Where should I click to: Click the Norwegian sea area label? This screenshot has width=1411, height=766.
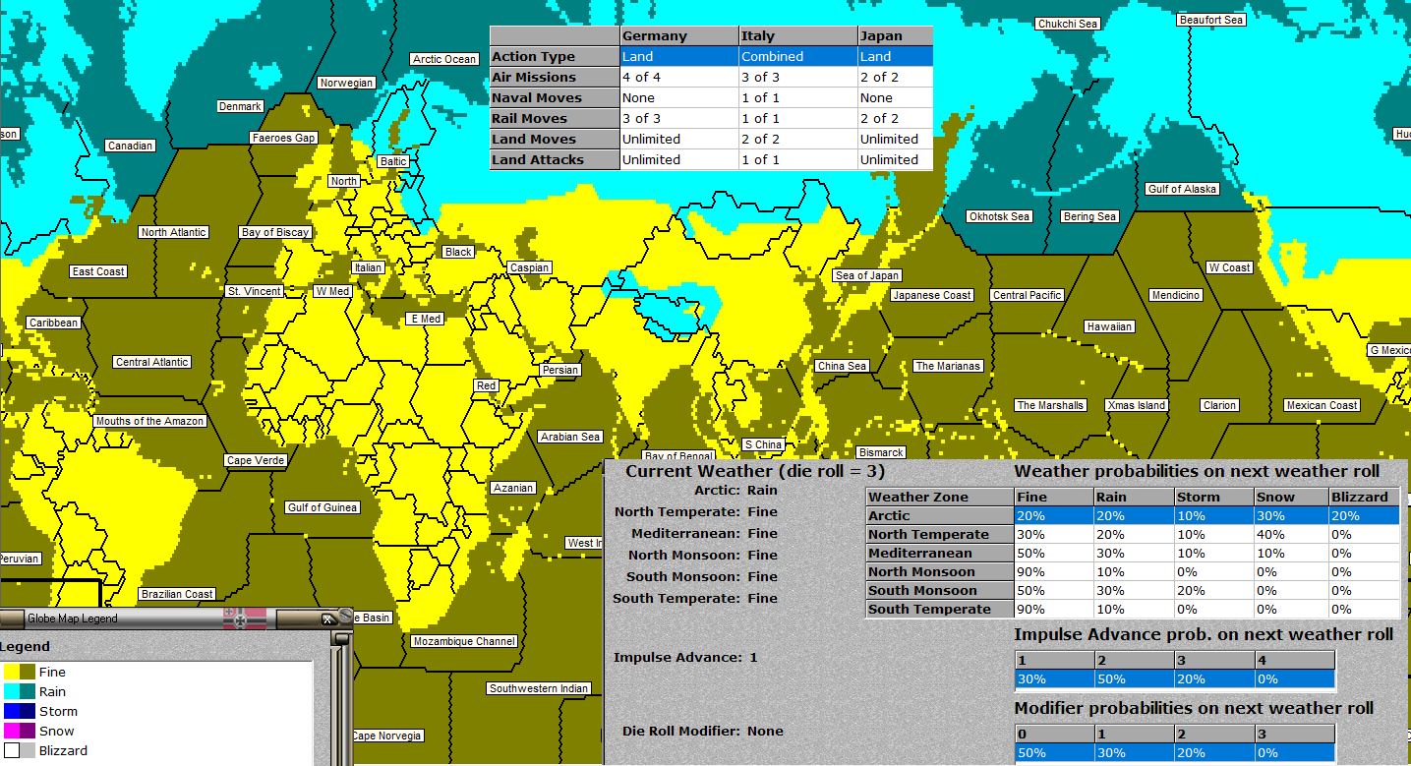pyautogui.click(x=347, y=83)
